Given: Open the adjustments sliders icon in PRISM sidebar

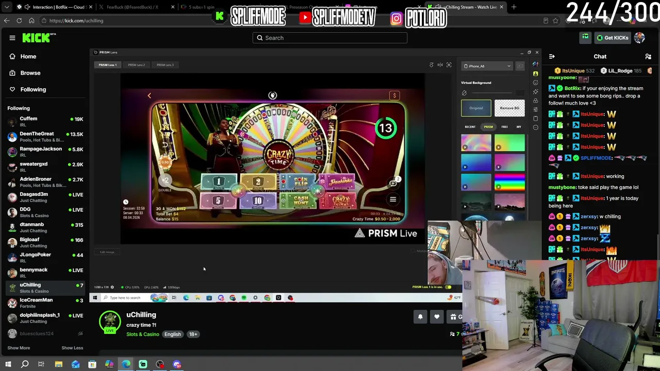Looking at the screenshot, I should click(535, 110).
